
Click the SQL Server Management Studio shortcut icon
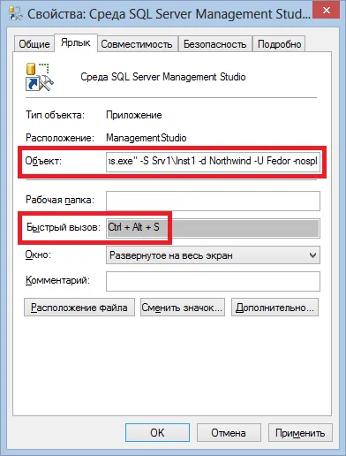coord(40,77)
